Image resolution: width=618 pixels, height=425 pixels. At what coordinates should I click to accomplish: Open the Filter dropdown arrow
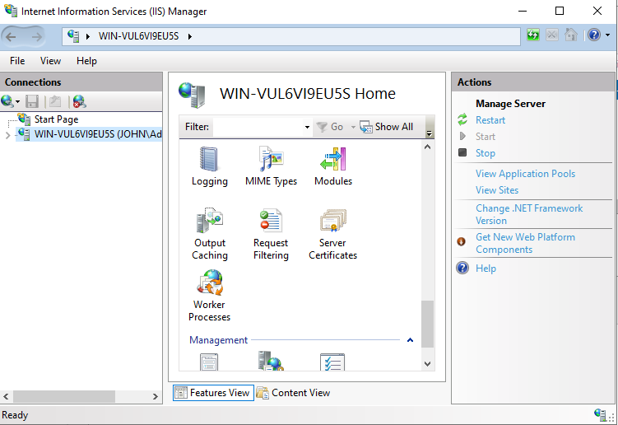[x=307, y=128]
